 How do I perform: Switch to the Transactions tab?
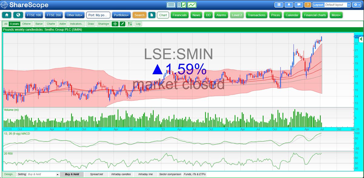[257, 15]
